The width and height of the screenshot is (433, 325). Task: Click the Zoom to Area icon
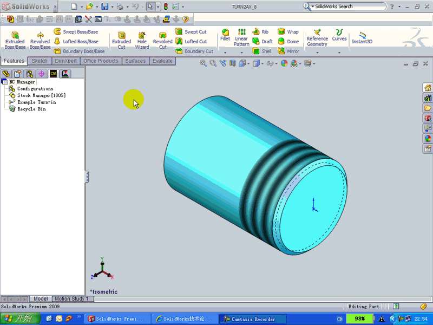point(213,63)
